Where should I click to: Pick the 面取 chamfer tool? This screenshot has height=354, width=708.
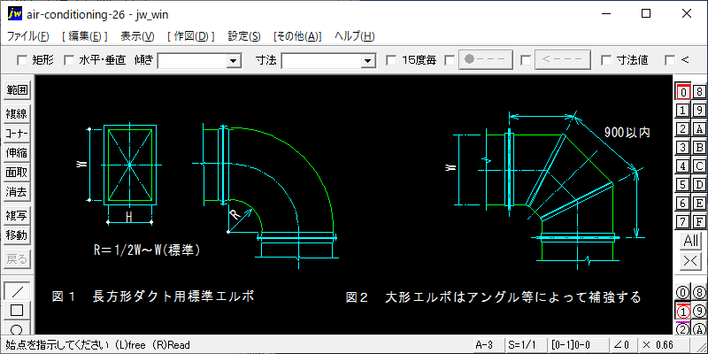18,172
